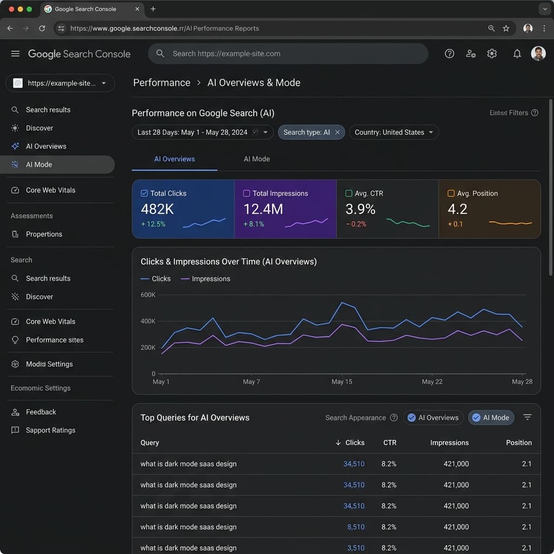Screen dimensions: 554x554
Task: Click site info icon in address bar
Action: pos(61,28)
